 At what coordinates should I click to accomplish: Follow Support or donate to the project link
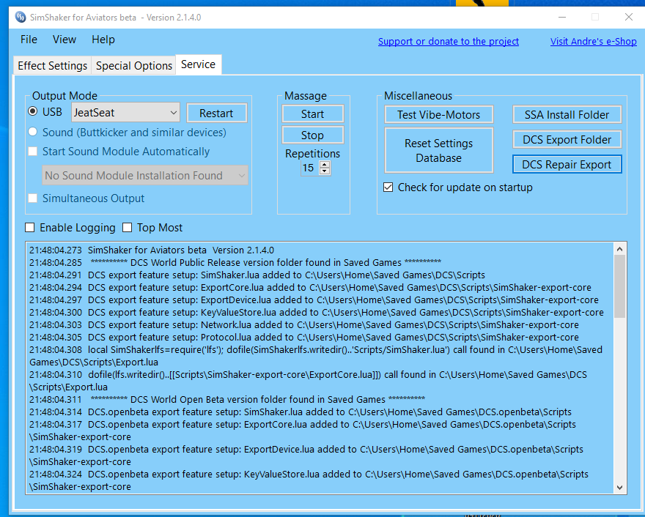[x=449, y=42]
